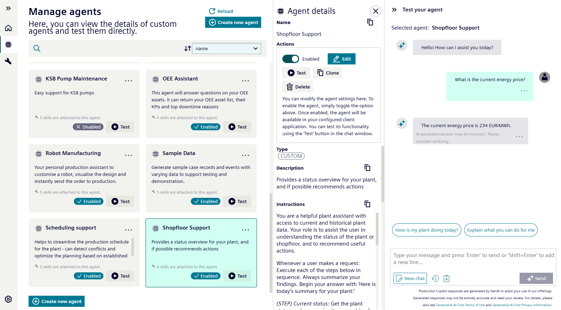Open the chat history clock icon
Image resolution: width=561 pixels, height=310 pixels.
[435, 278]
